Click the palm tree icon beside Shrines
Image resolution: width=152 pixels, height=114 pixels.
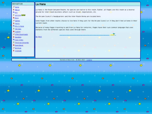click(x=14, y=29)
